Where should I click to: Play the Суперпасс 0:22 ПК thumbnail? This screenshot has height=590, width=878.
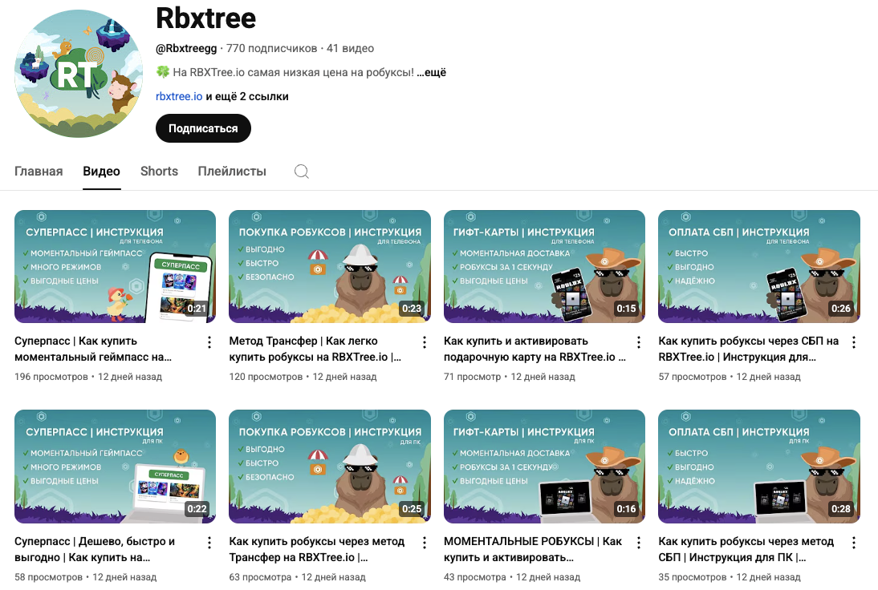[x=115, y=467]
